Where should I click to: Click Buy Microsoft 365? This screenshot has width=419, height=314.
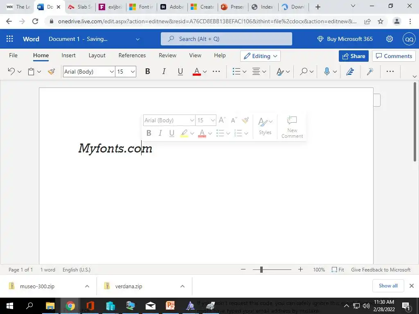(x=345, y=39)
